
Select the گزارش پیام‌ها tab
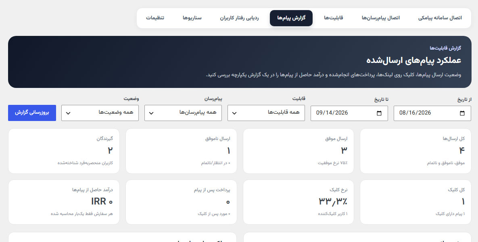coord(291,18)
